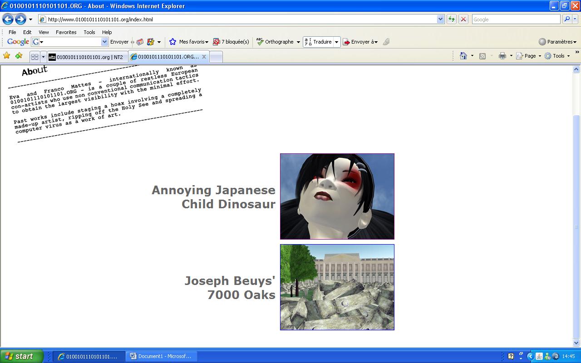Open the Mes favoris bookmarks button

tap(189, 42)
